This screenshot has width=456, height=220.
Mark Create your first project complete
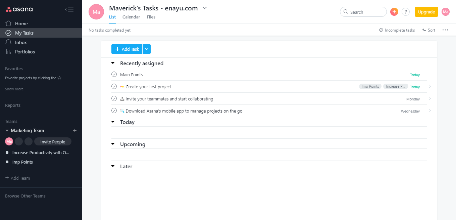[x=114, y=86]
